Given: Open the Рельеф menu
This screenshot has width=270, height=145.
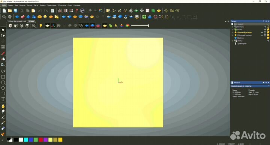Looking at the screenshot, I should click(43, 5).
